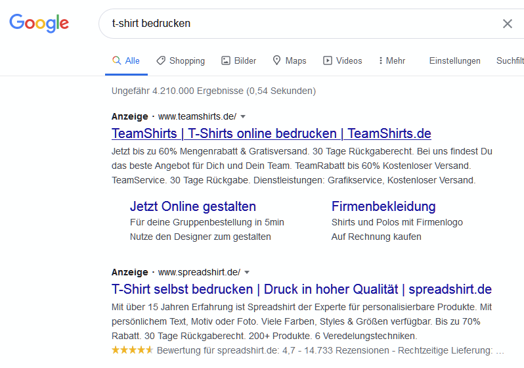Clear the search box with the X icon

click(508, 24)
